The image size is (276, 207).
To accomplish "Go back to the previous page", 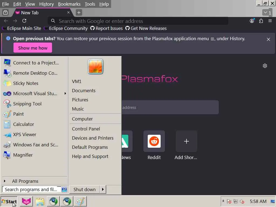I will [6, 21].
